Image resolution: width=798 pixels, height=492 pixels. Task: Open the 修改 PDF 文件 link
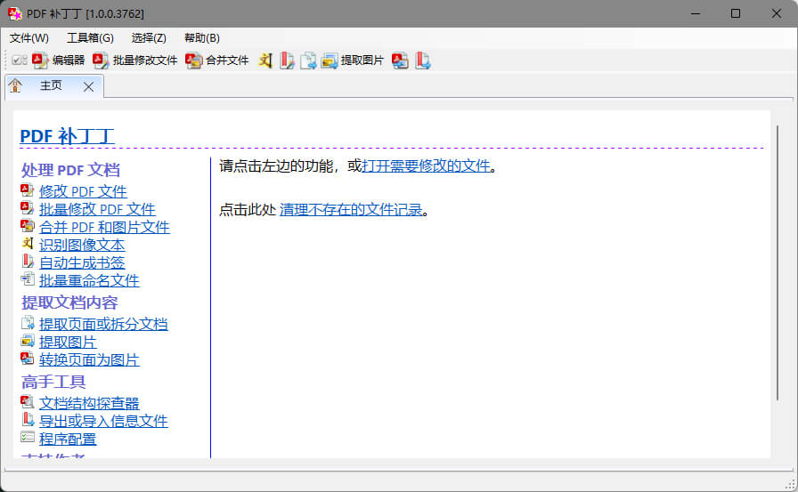pyautogui.click(x=83, y=191)
